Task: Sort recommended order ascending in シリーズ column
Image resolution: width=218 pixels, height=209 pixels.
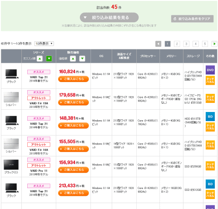Action: point(40,58)
